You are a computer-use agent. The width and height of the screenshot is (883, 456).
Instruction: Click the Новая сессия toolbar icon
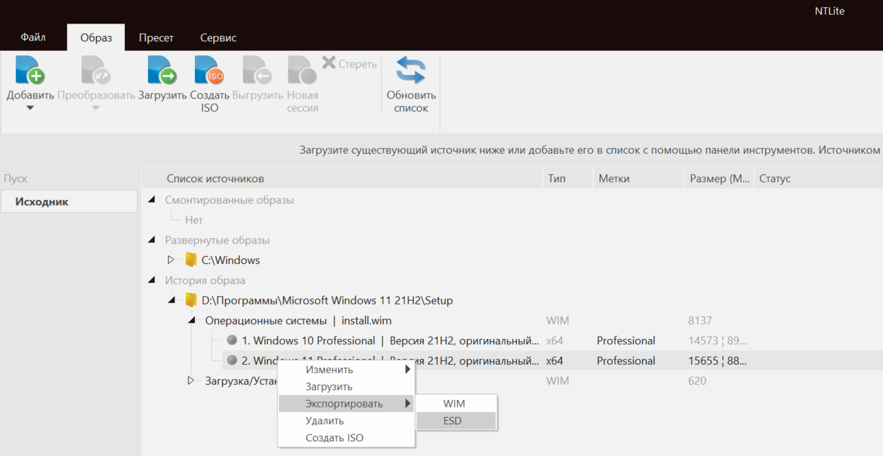pyautogui.click(x=302, y=71)
